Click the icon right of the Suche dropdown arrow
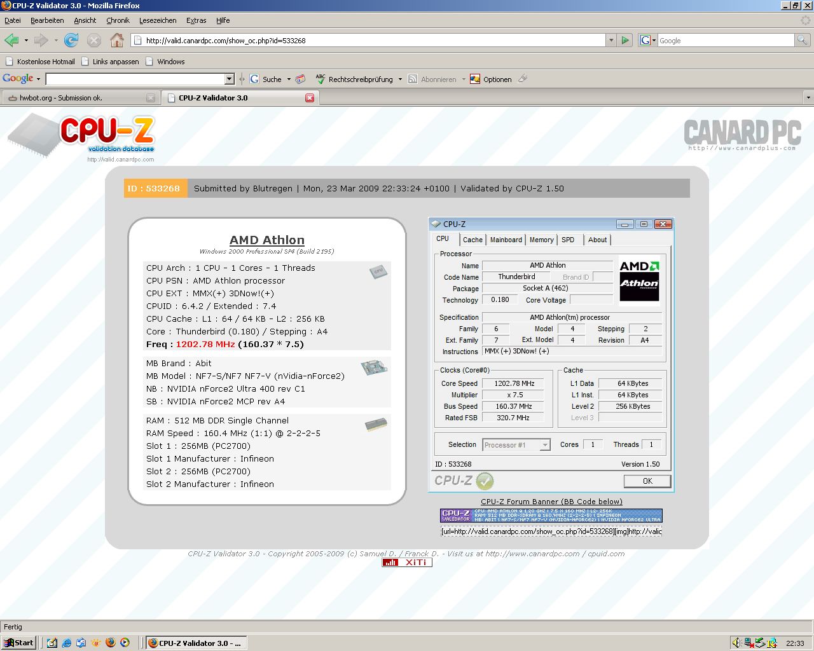This screenshot has height=651, width=814. point(301,79)
